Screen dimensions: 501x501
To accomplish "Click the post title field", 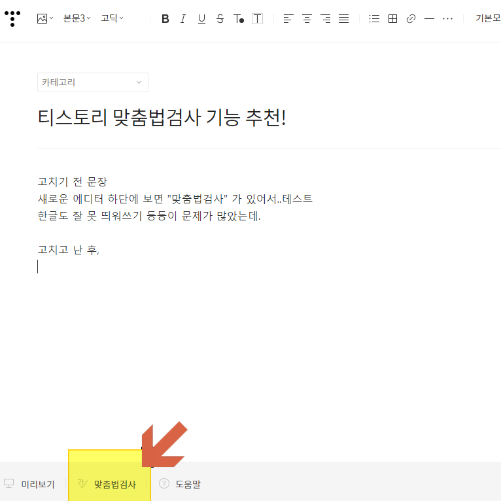I will pos(162,118).
